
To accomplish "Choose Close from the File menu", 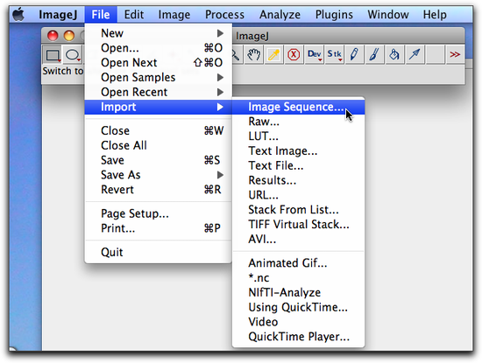I will point(159,130).
